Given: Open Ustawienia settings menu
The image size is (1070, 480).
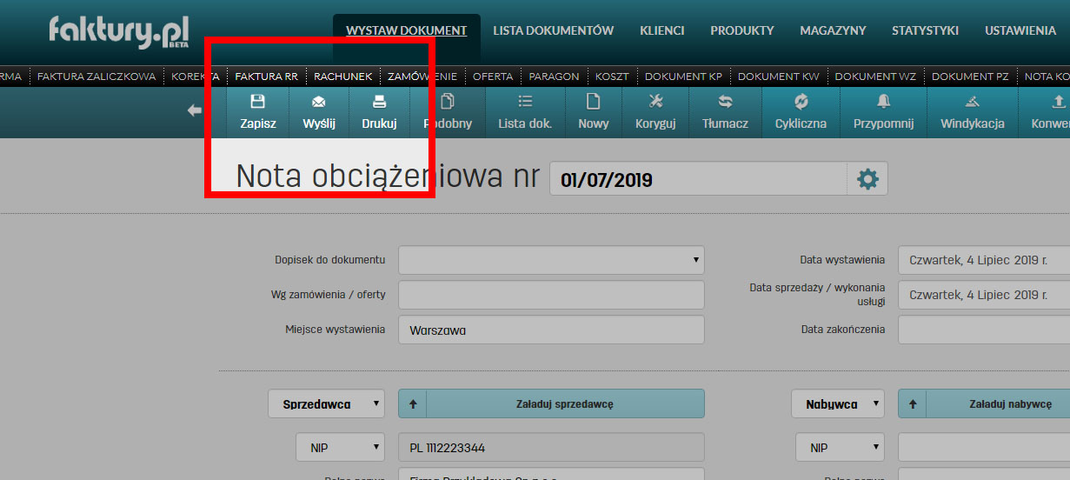Looking at the screenshot, I should point(1020,30).
